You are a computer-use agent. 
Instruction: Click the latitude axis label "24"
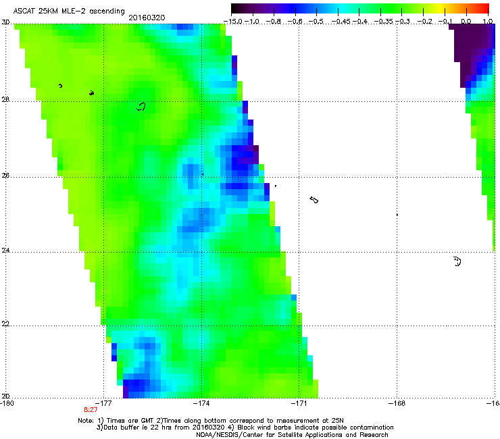5,251
